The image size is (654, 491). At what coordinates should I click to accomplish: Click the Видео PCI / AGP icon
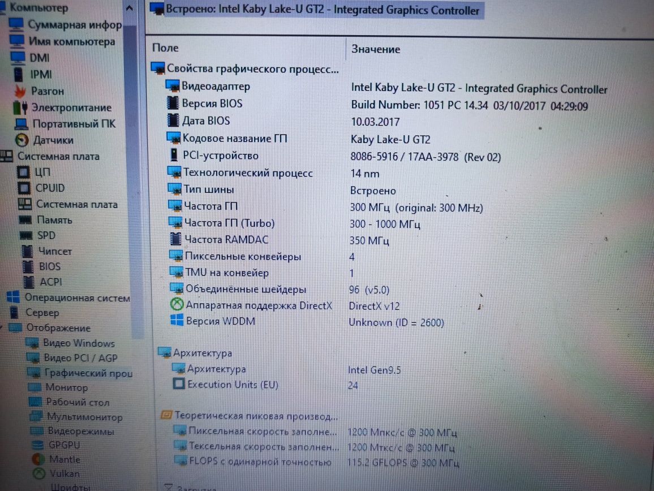[33, 358]
